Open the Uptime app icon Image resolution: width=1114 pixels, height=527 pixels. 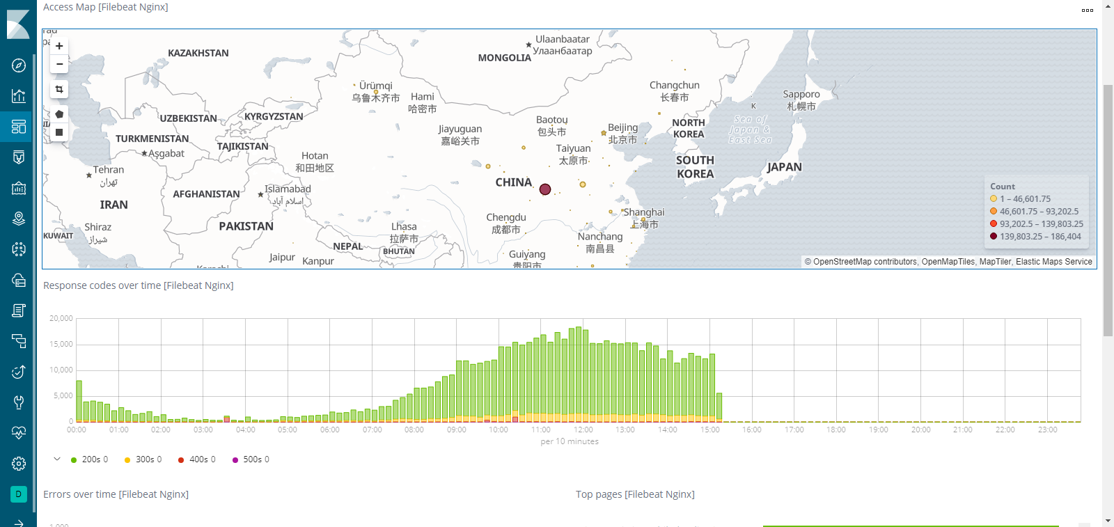(19, 372)
